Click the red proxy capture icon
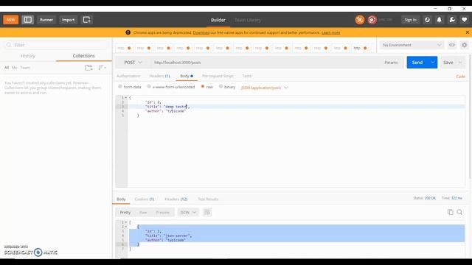The image size is (472, 265). pos(372,20)
